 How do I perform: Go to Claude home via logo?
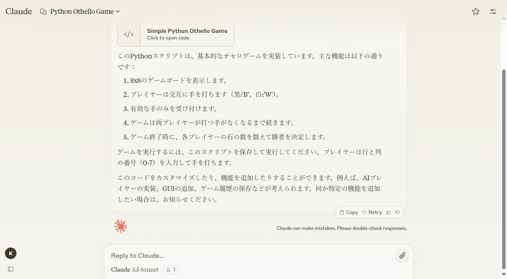[19, 11]
